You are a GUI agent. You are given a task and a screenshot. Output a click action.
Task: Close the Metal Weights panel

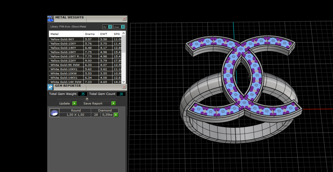coord(124,19)
